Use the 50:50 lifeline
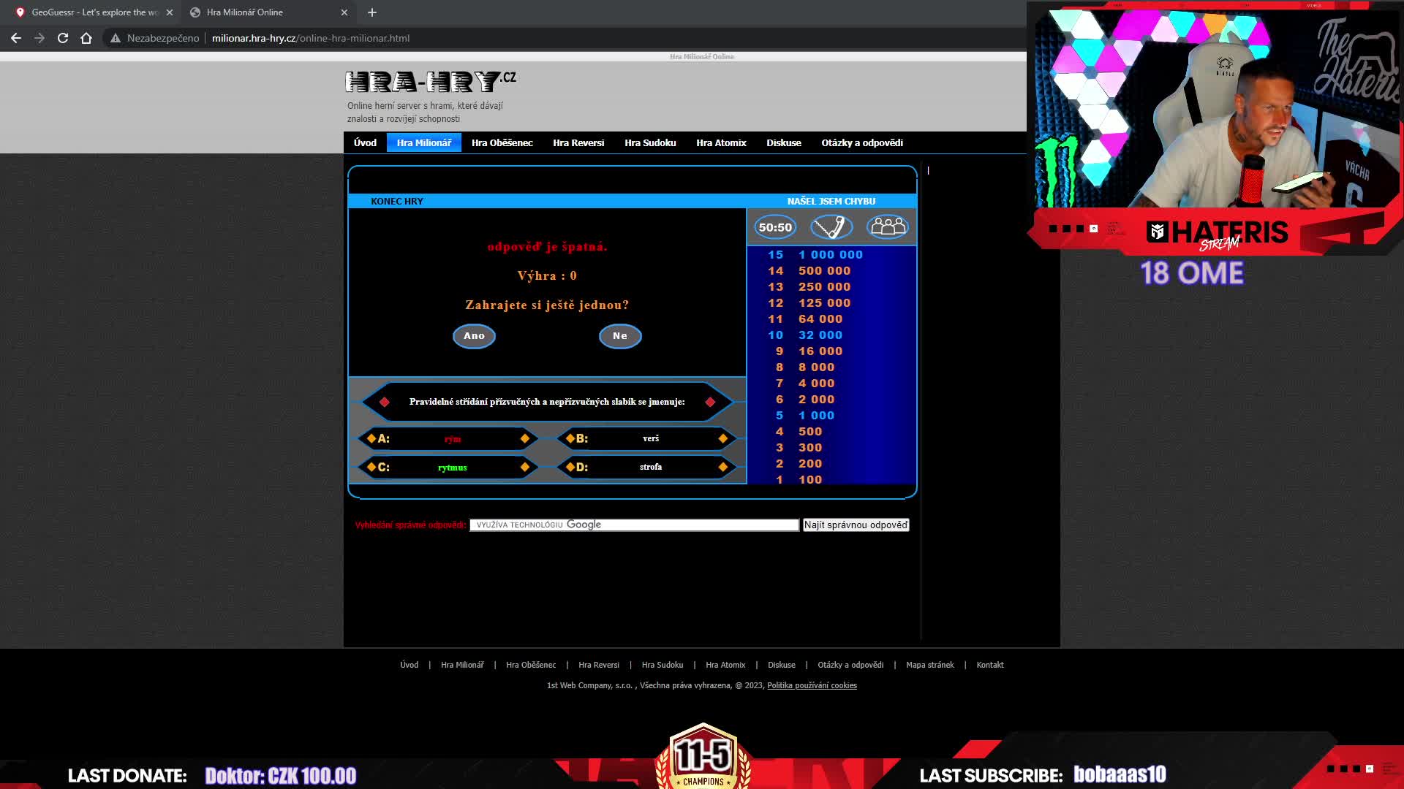The height and width of the screenshot is (789, 1404). point(775,227)
